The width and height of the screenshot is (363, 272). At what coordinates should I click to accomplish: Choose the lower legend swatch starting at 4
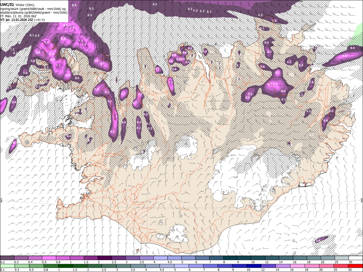click(x=152, y=266)
